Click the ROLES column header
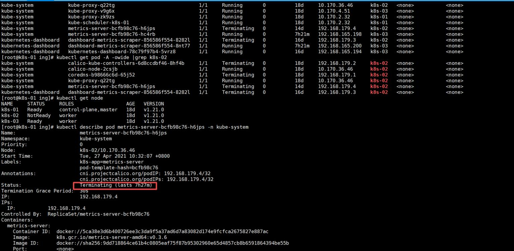 pyautogui.click(x=66, y=104)
